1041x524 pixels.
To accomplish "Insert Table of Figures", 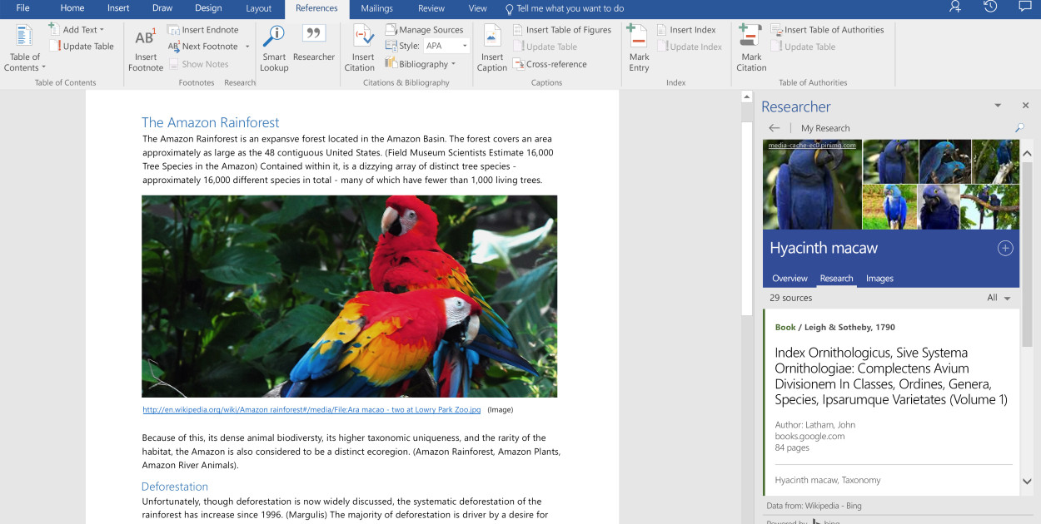I will (562, 30).
